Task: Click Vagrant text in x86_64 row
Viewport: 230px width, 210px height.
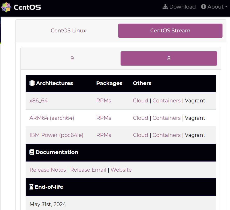Action: click(195, 101)
